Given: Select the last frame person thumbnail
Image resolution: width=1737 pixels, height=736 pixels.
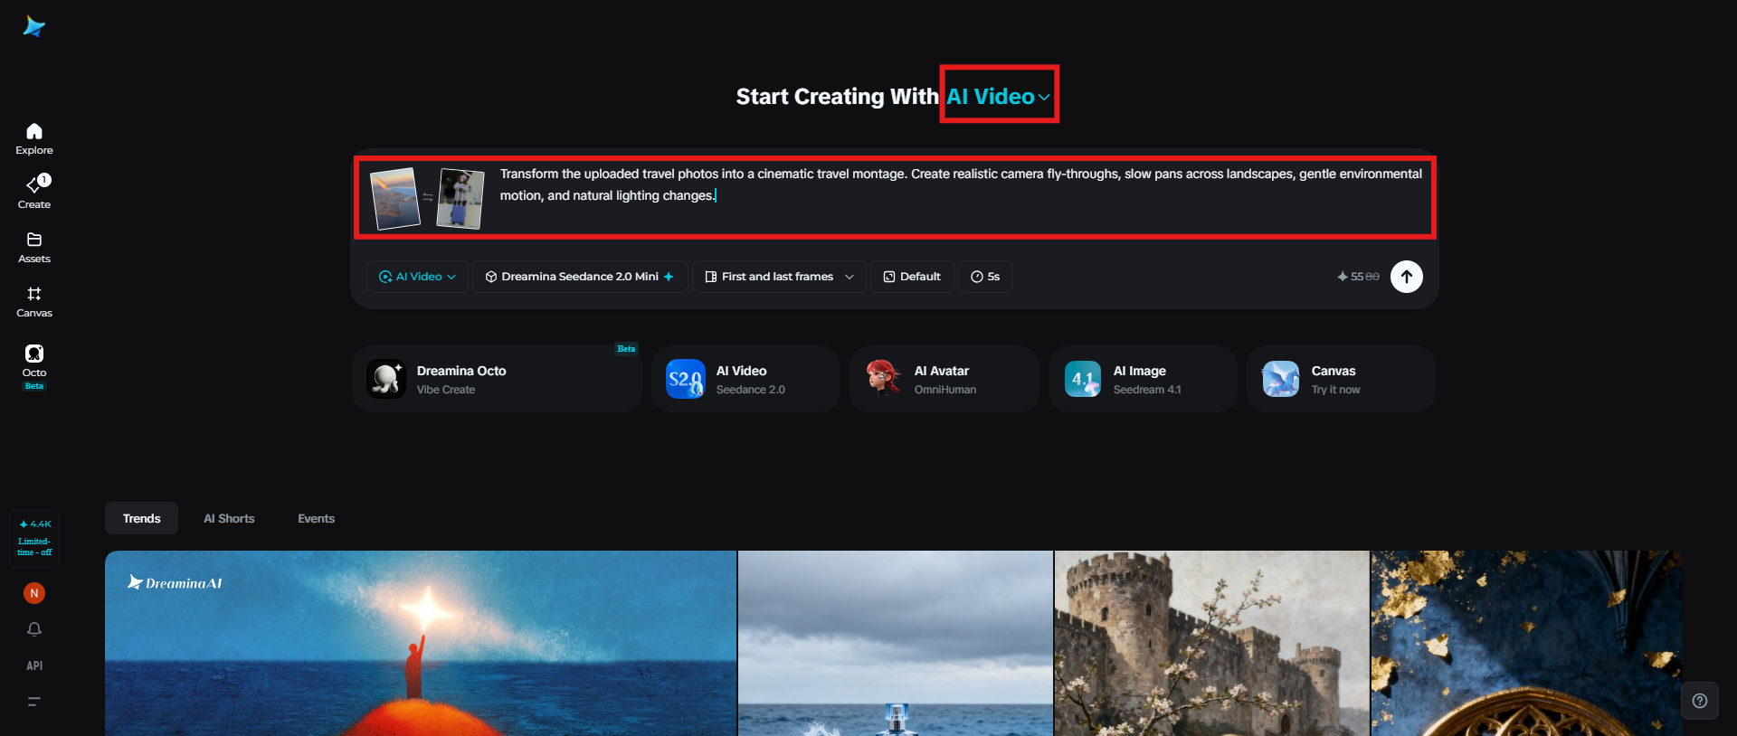Looking at the screenshot, I should [460, 198].
